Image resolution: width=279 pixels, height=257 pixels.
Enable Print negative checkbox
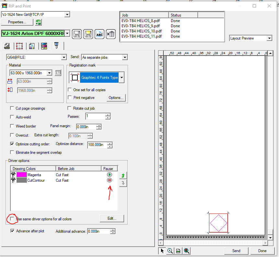pyautogui.click(x=70, y=97)
